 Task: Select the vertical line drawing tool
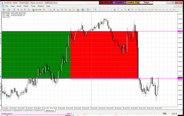pos(104,10)
